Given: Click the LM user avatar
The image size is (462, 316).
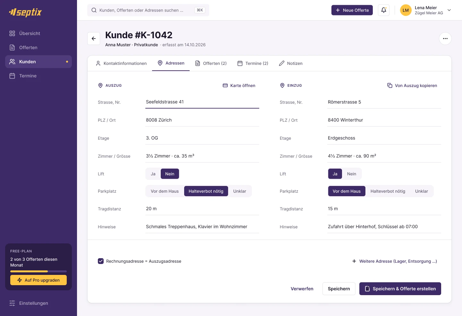Looking at the screenshot, I should point(406,10).
